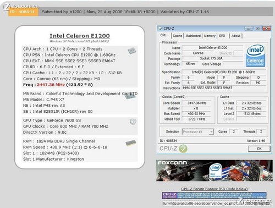
Task: Click the OK button in CPU-Z
Action: click(x=259, y=149)
